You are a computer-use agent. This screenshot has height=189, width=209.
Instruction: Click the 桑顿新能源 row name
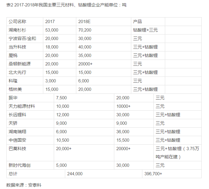(x=20, y=64)
